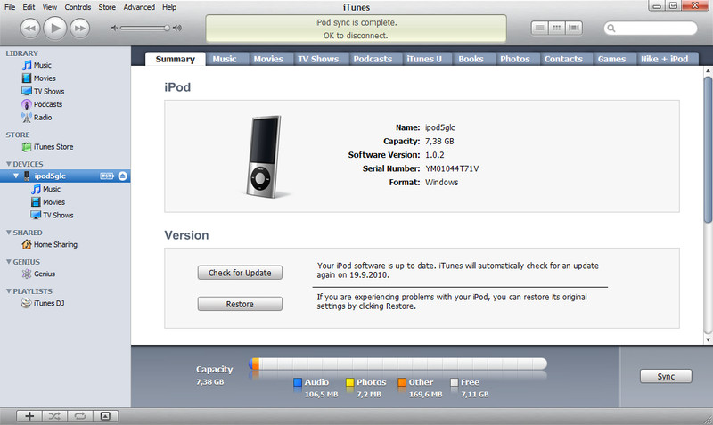
Task: Click the Previous track button
Action: [x=30, y=29]
